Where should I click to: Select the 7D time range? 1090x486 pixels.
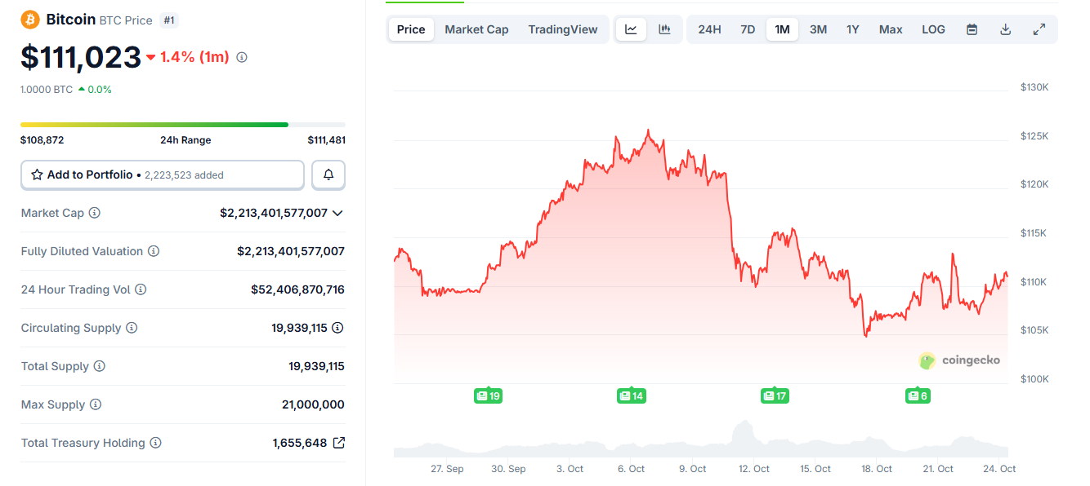tap(748, 29)
